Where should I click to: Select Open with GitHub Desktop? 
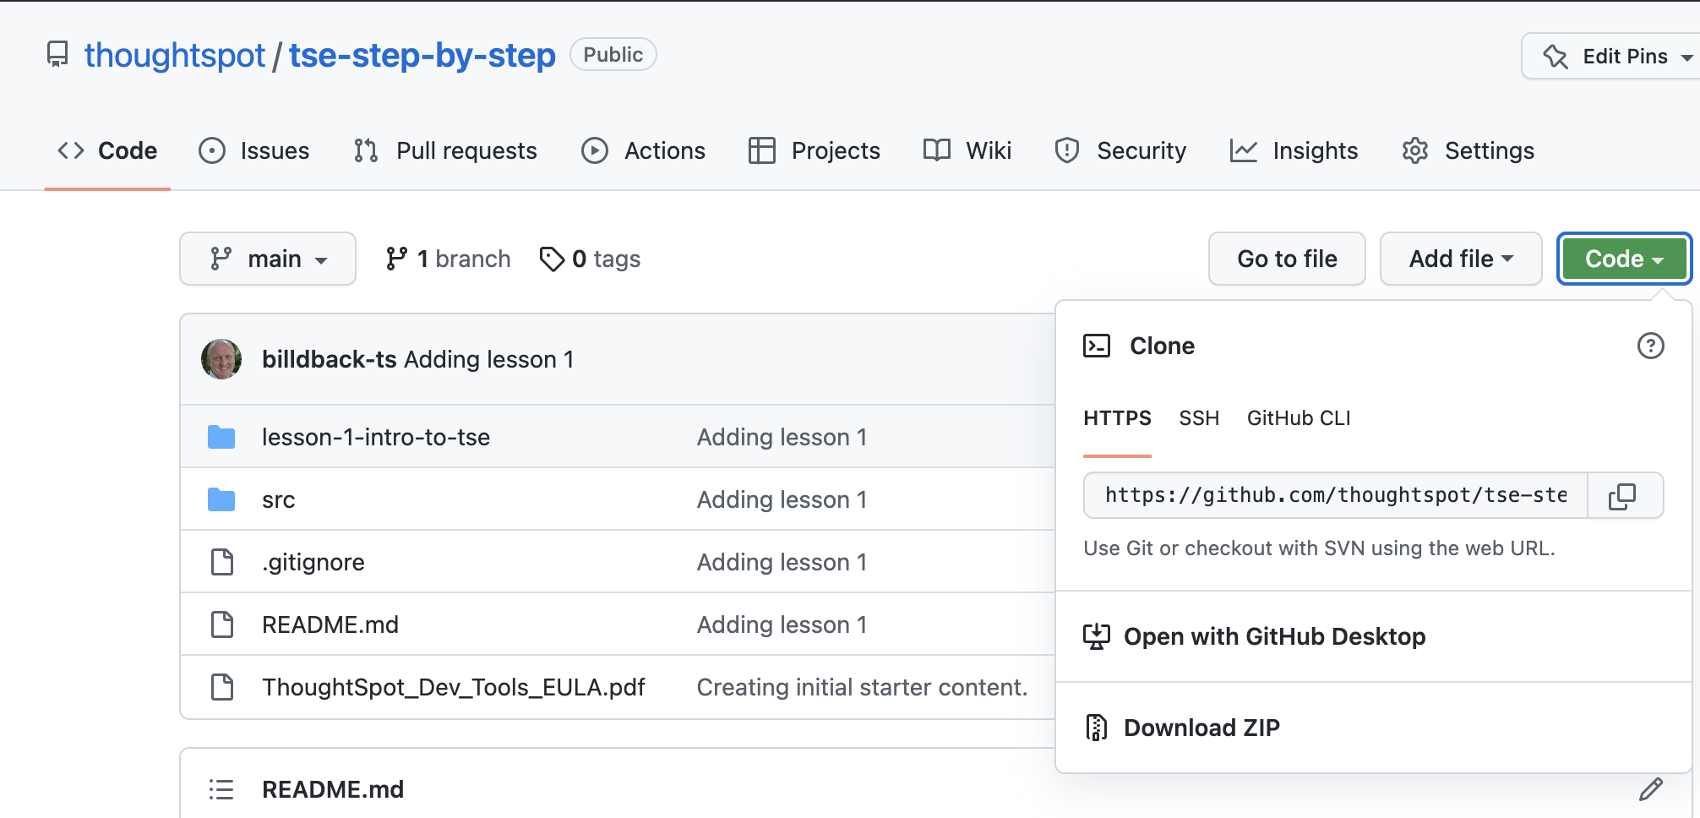click(x=1274, y=636)
